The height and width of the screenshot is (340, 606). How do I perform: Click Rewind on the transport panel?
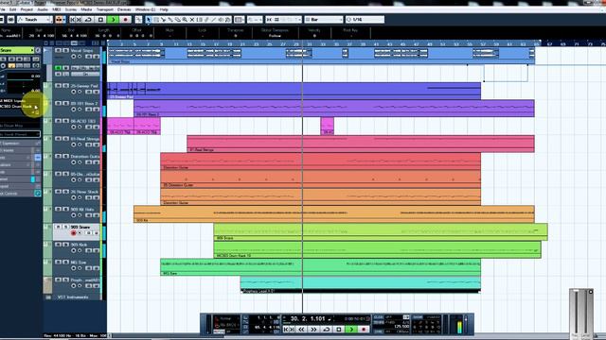[x=301, y=330]
